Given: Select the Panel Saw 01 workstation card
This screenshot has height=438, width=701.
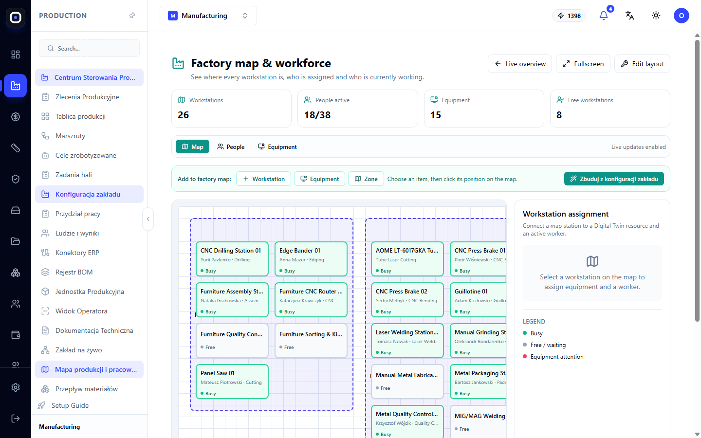Looking at the screenshot, I should coord(232,382).
